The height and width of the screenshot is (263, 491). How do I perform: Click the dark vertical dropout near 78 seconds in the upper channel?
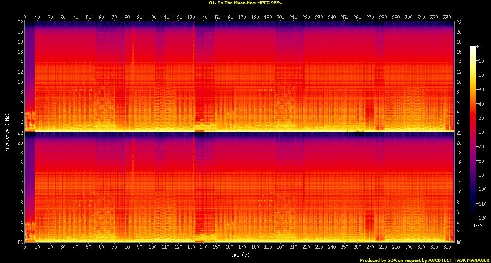point(124,77)
